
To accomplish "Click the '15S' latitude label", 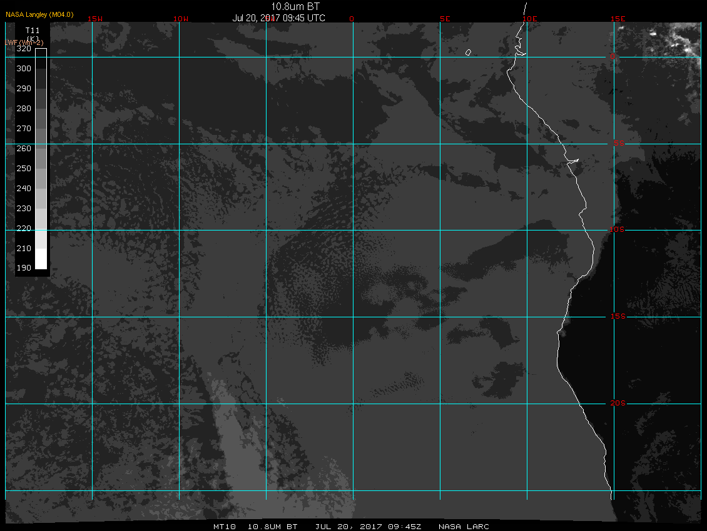I will [618, 317].
